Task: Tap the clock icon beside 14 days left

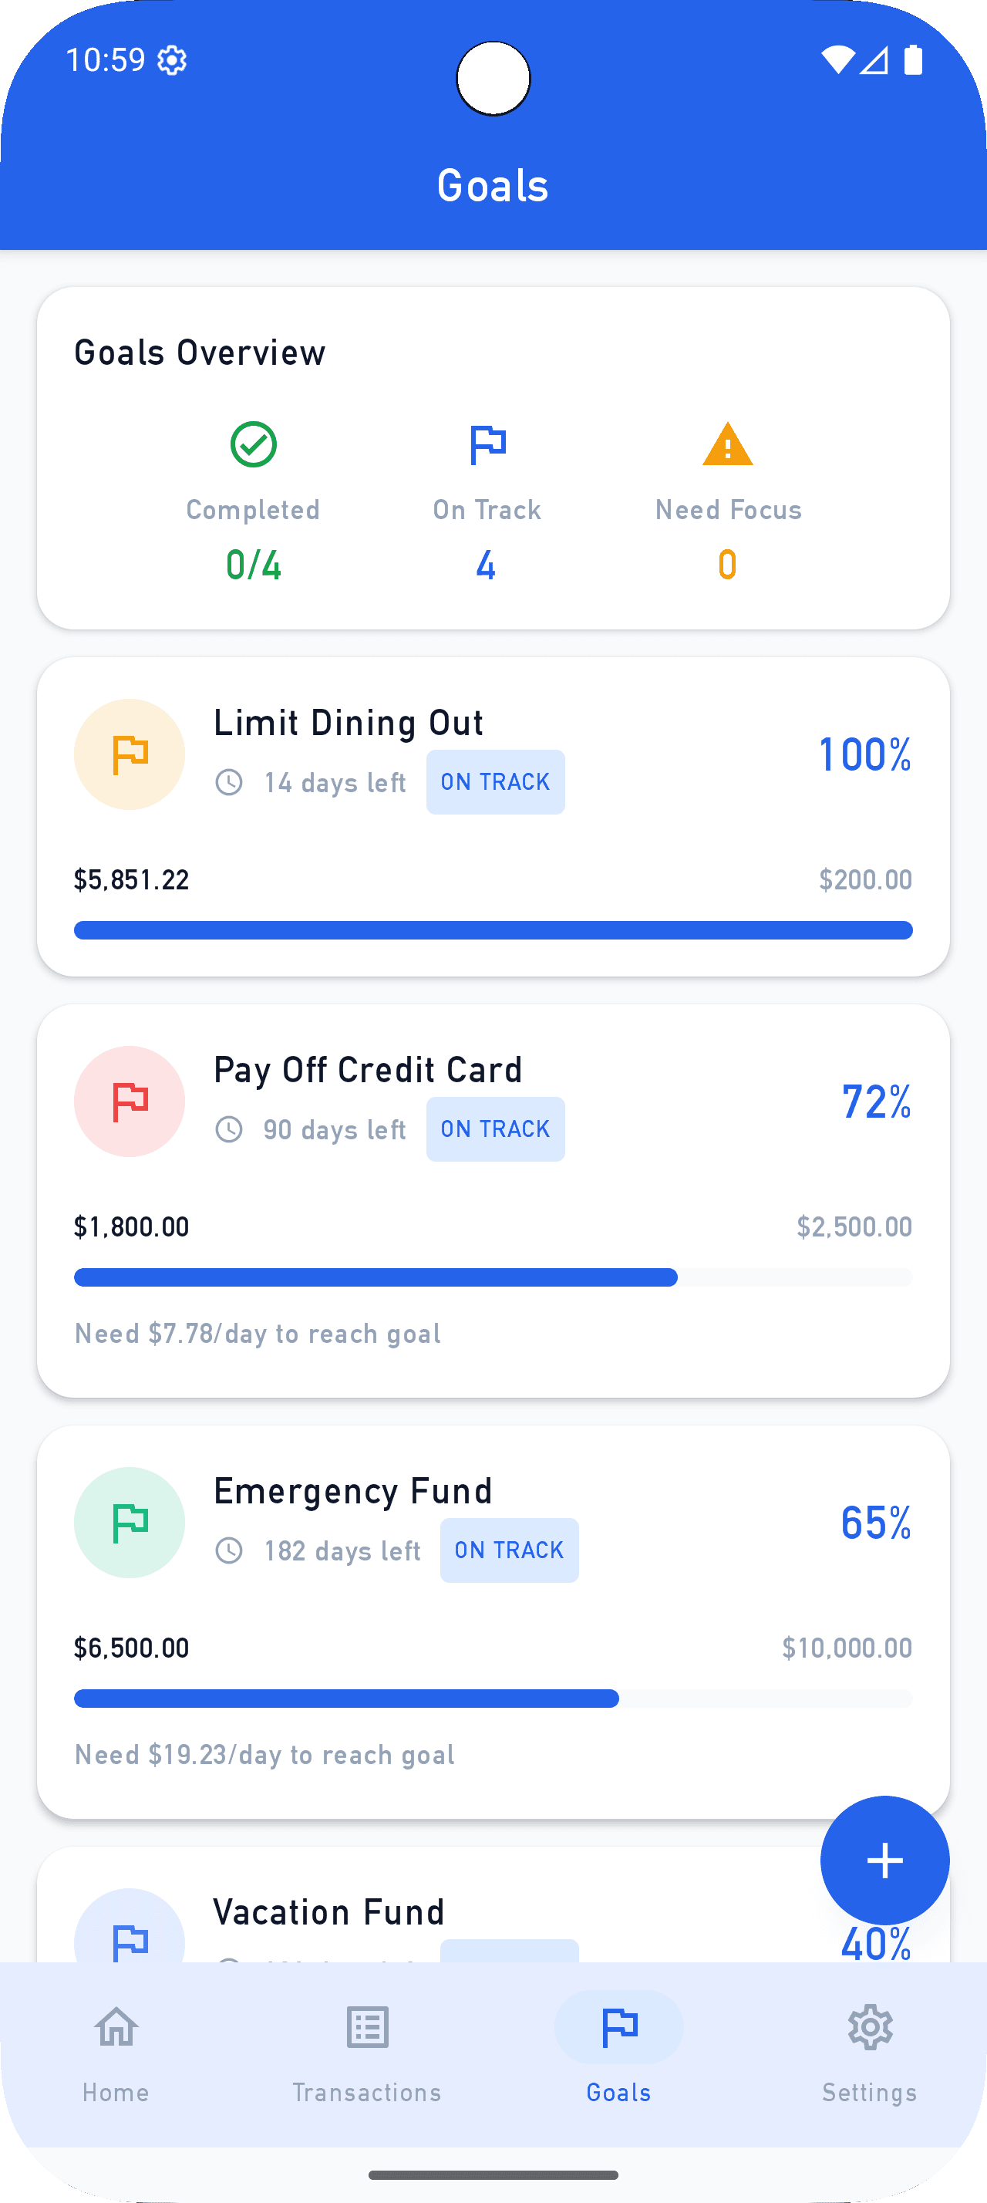Action: [x=229, y=781]
